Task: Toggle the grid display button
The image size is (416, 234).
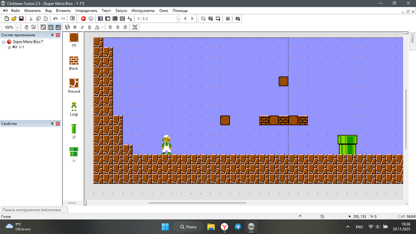Action: tap(43, 27)
